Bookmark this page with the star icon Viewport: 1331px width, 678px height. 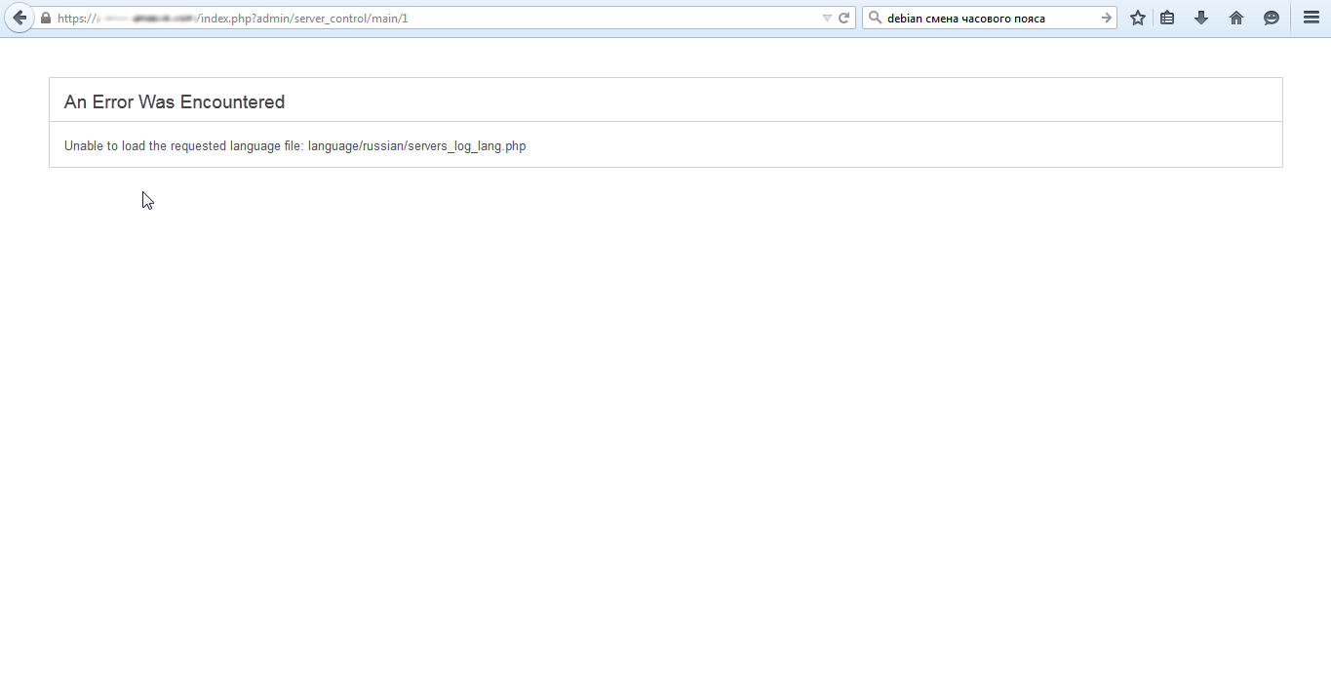1137,18
